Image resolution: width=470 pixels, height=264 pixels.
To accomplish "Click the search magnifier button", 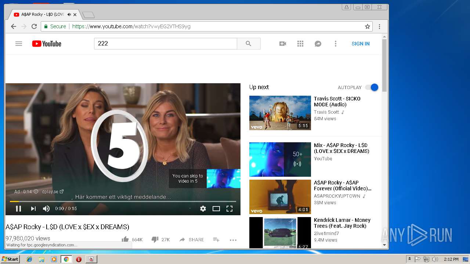I will tap(249, 44).
